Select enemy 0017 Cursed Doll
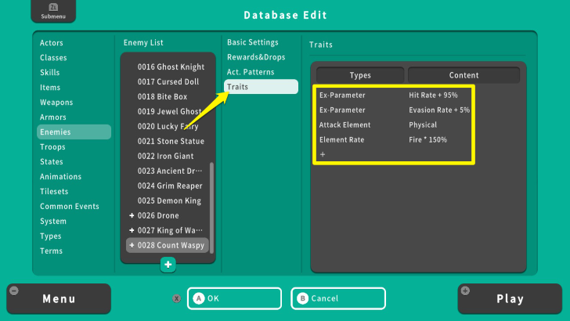Viewport: 570px width, 321px height. tap(168, 81)
